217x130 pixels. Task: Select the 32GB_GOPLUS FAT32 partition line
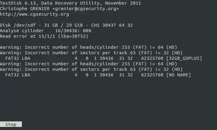point(104,58)
